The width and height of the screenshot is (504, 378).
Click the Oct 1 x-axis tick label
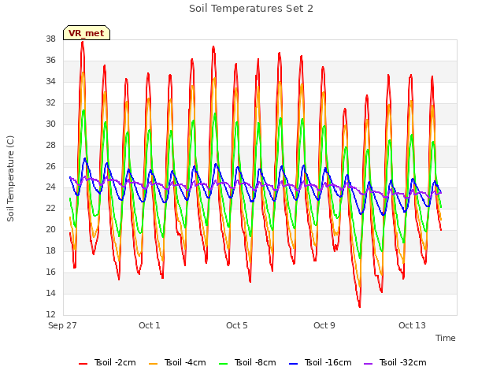149,325
